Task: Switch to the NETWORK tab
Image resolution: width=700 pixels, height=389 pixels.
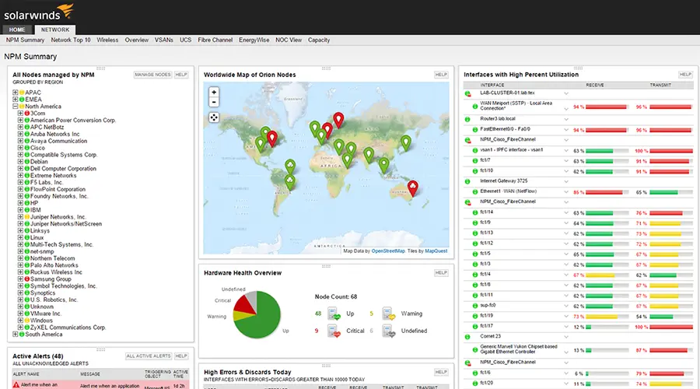Action: 55,30
